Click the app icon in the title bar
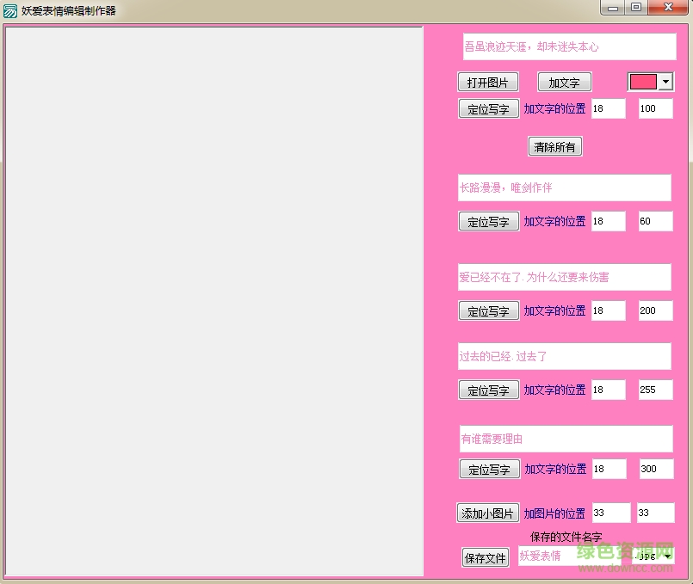The width and height of the screenshot is (693, 584). [x=9, y=10]
